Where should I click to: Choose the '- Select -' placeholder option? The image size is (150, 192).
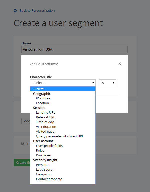(63, 89)
